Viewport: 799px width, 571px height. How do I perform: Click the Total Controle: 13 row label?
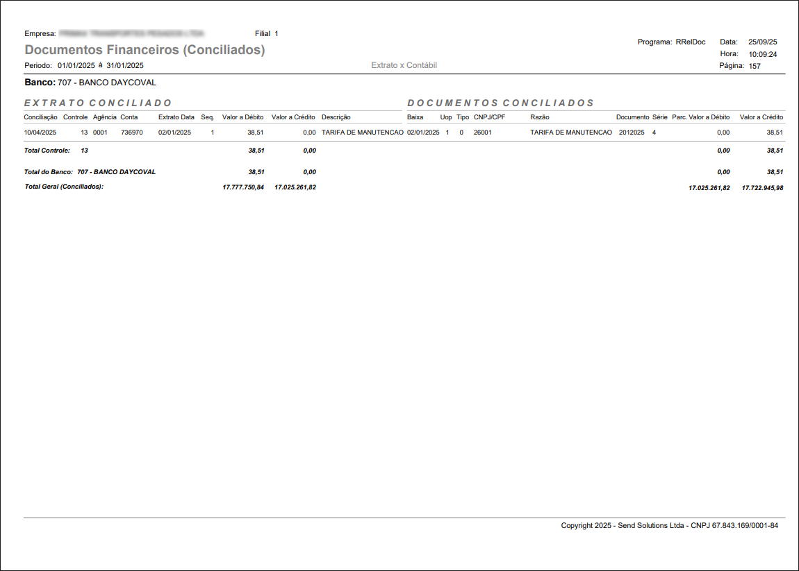[56, 150]
